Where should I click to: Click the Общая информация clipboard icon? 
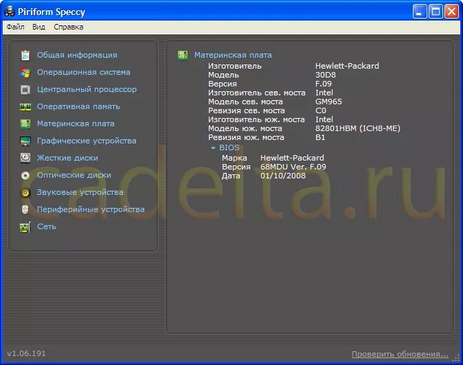(x=25, y=55)
